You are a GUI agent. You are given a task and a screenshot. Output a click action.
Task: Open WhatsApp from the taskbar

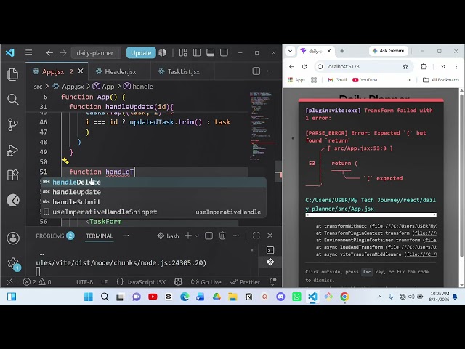click(296, 297)
